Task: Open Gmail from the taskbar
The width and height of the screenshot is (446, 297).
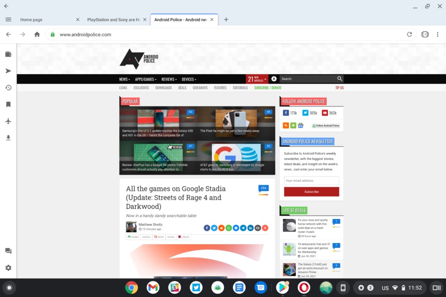Action: [x=152, y=287]
